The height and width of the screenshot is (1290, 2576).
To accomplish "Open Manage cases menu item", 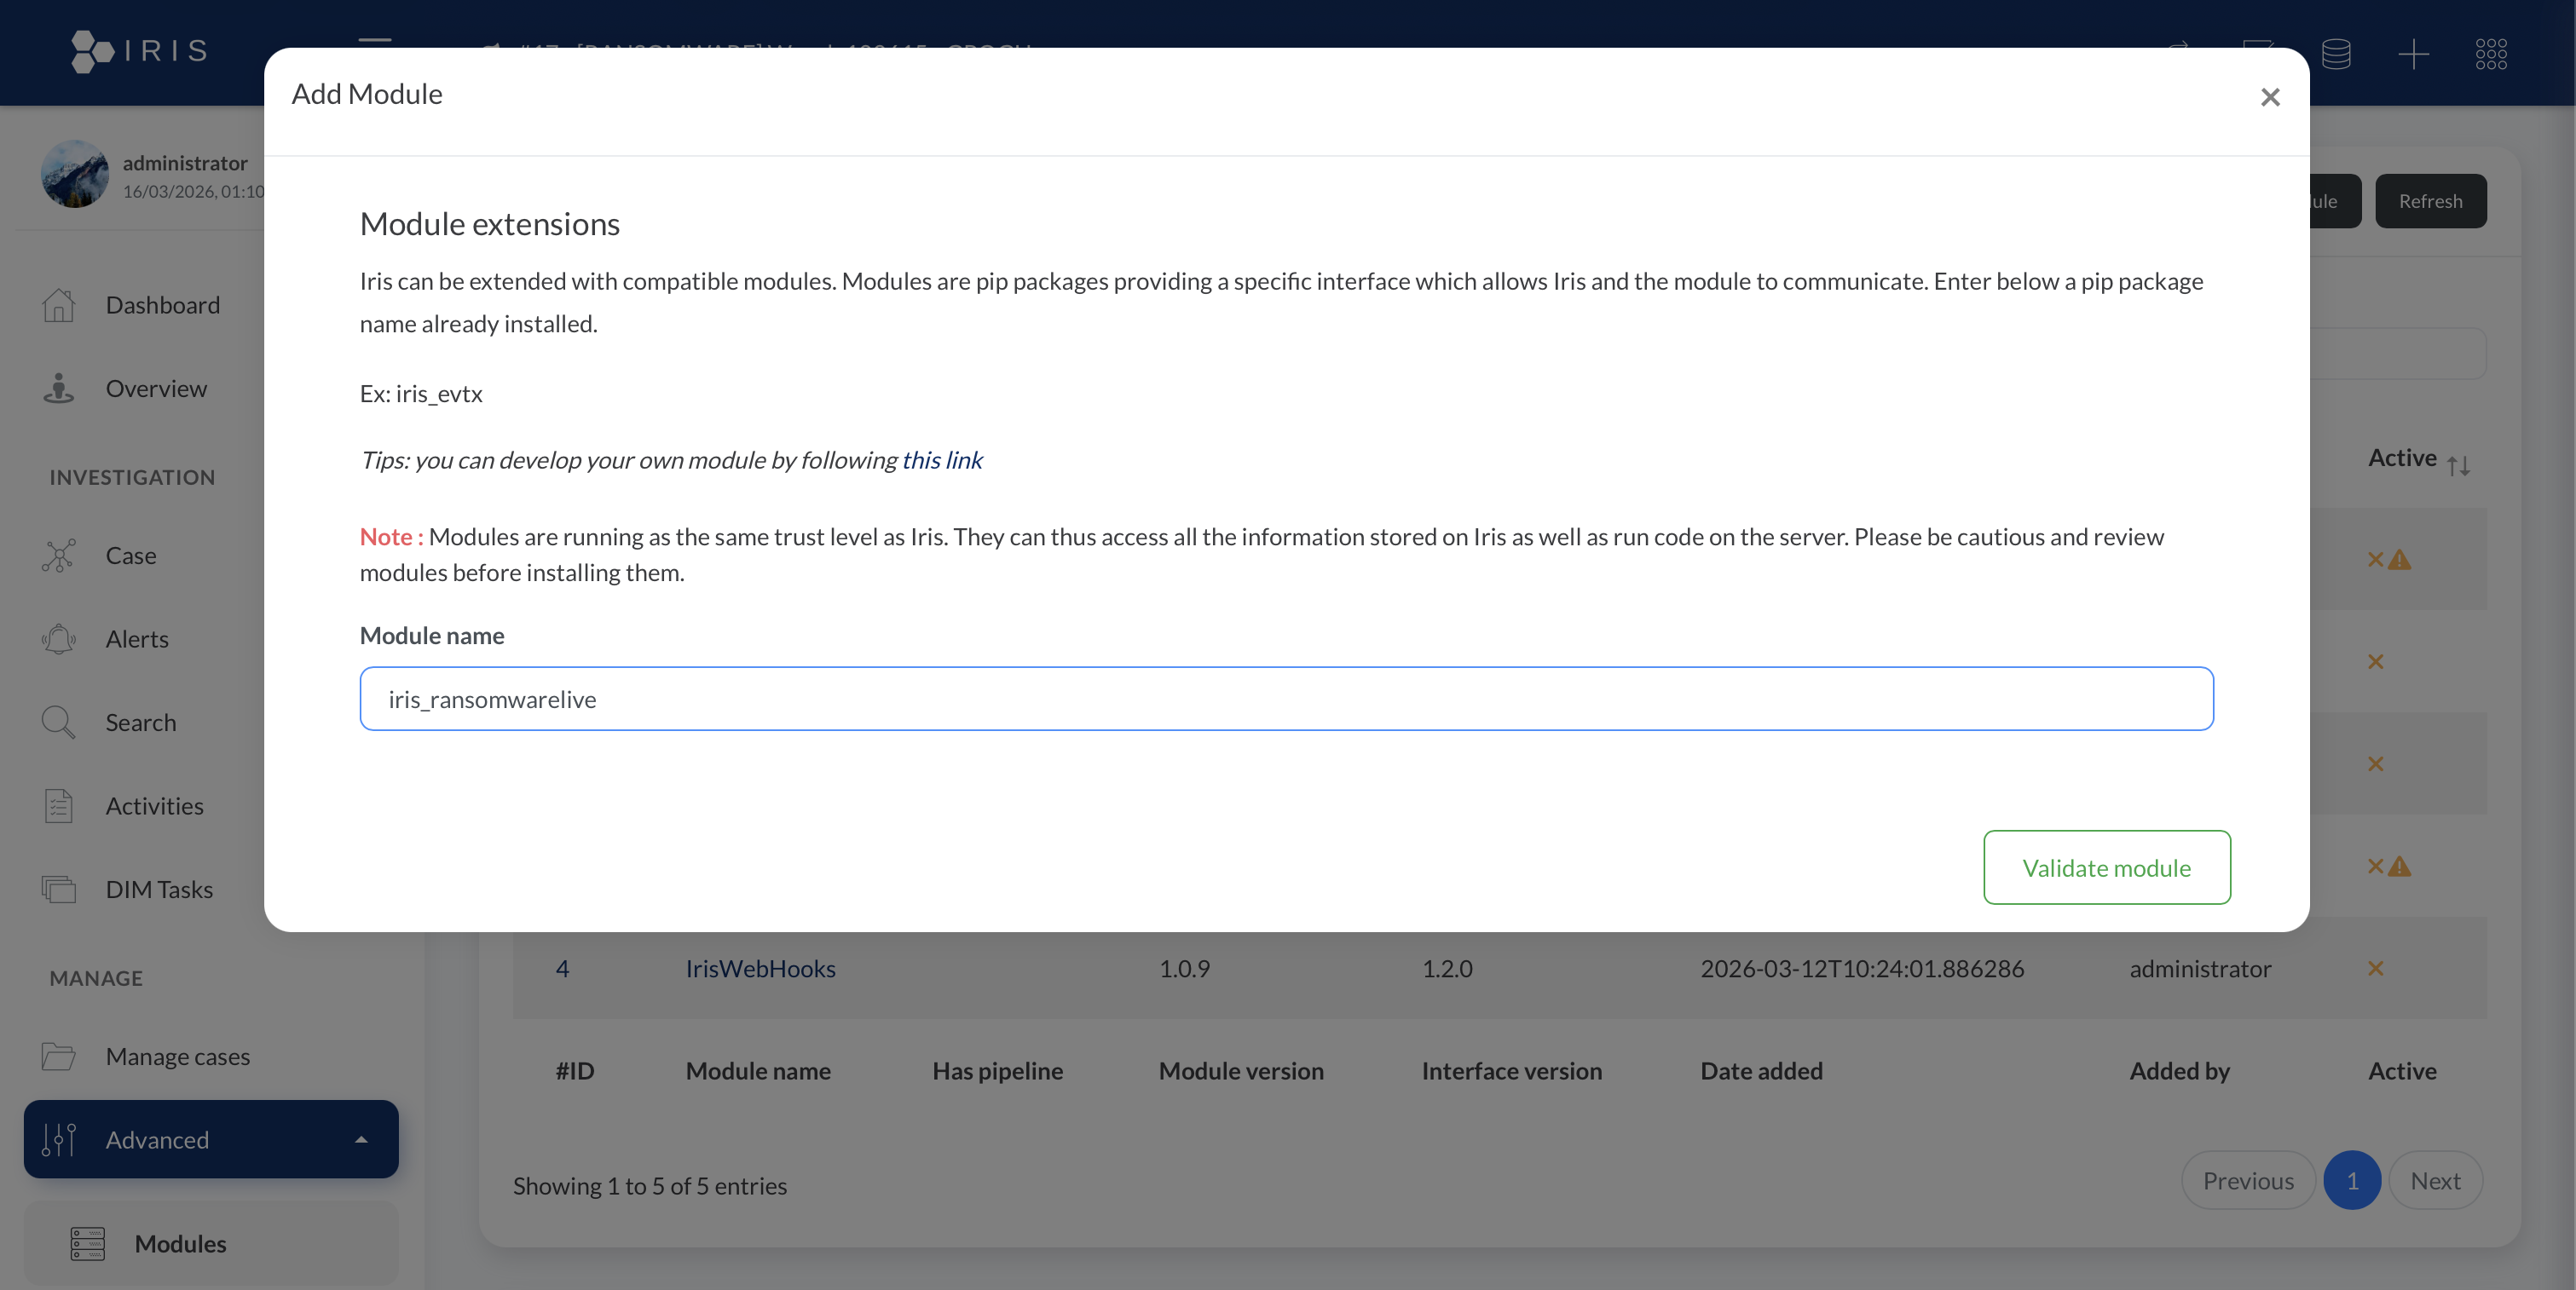I will tap(177, 1057).
